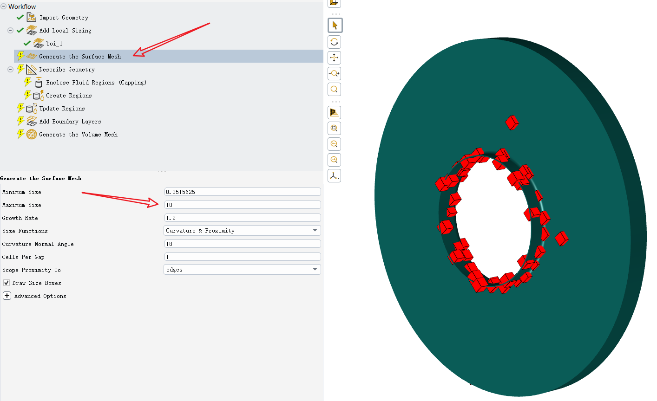The width and height of the screenshot is (657, 401).
Task: Uncheck the Draw Size Boxes checkbox
Action: point(7,283)
